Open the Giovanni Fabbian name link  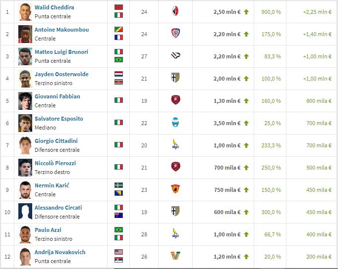pyautogui.click(x=57, y=97)
